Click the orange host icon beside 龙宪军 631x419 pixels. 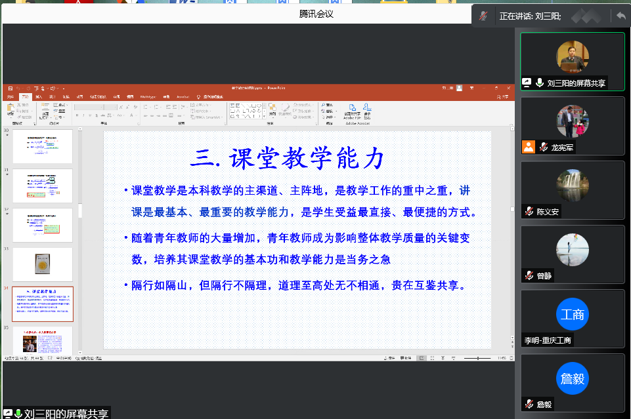(529, 147)
